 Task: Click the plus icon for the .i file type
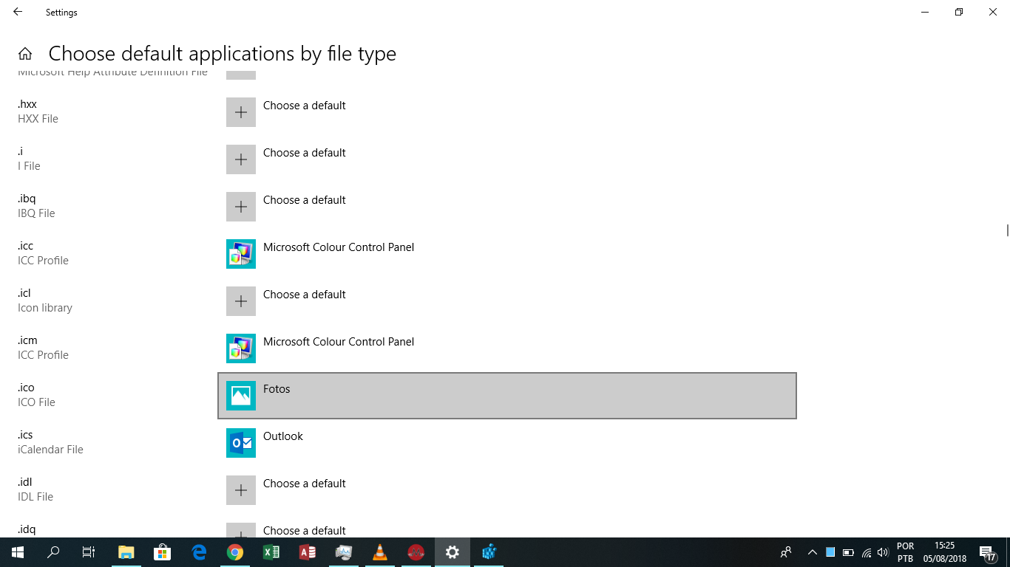241,159
